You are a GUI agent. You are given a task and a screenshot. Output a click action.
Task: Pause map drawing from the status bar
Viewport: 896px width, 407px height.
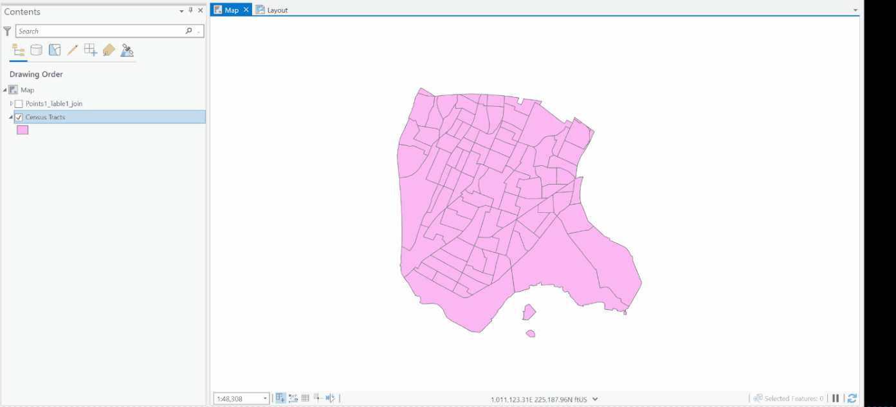pos(836,398)
